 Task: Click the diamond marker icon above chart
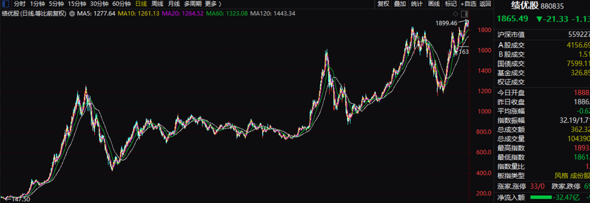coord(456,14)
